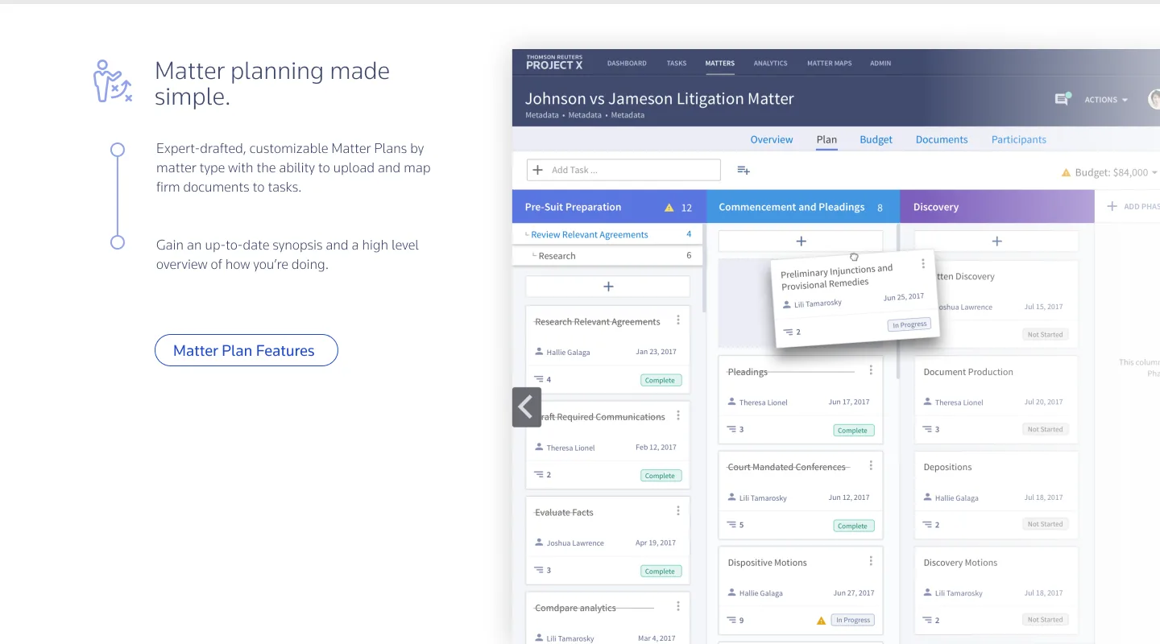Viewport: 1160px width, 644px height.
Task: Open options menu on Court Mandated Conferences card
Action: 871,465
